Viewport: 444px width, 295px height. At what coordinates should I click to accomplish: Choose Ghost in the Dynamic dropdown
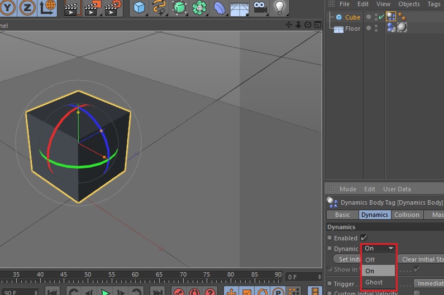point(379,282)
